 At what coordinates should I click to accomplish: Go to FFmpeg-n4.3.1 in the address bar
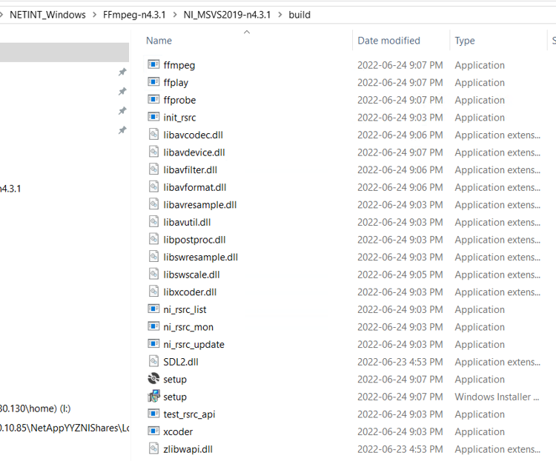tap(134, 15)
